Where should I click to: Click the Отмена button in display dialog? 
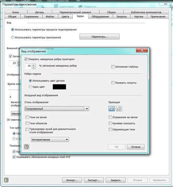pos(136,147)
